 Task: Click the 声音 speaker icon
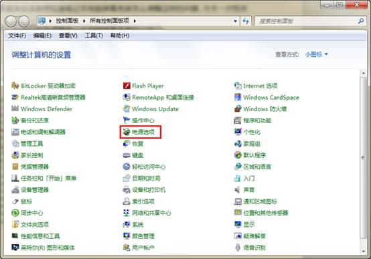tap(238, 189)
